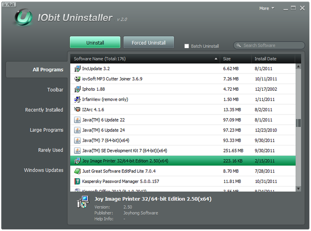Click the 12/23/2010 install date
This screenshot has height=231, width=311.
(266, 130)
